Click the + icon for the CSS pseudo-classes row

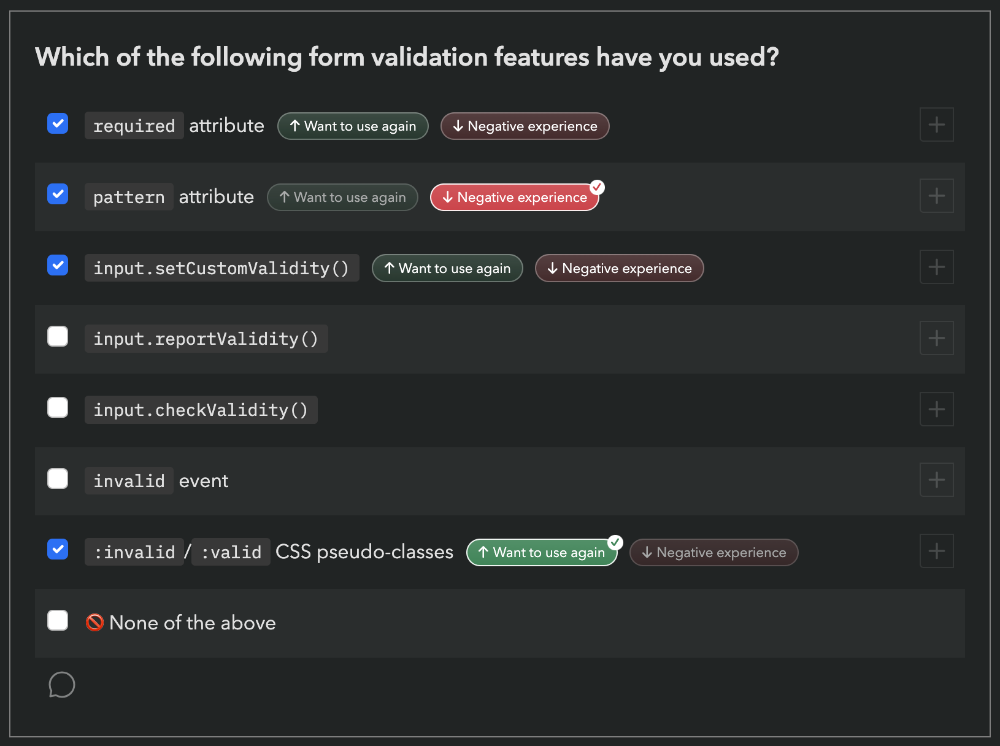936,551
